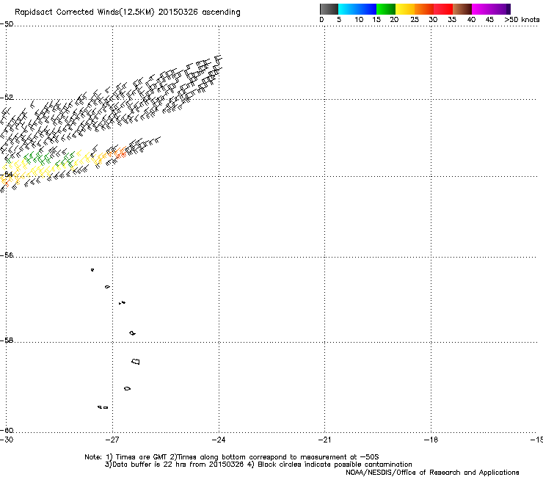Click the '-60' latitude axis label
This screenshot has height=477, width=543.
[x=7, y=430]
